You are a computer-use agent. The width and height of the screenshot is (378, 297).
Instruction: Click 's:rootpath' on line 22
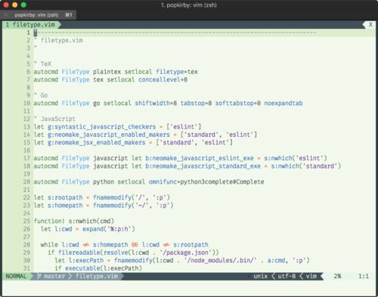pos(65,197)
